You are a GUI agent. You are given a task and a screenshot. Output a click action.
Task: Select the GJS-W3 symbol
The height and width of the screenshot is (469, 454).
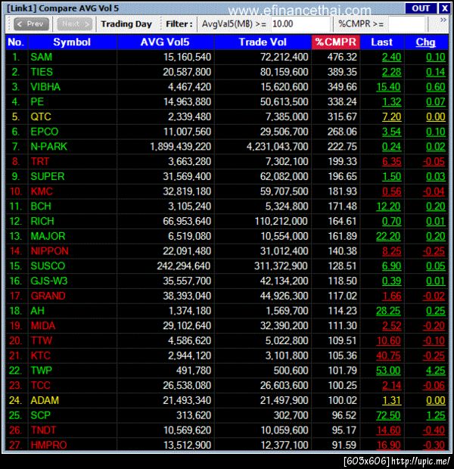click(x=48, y=281)
